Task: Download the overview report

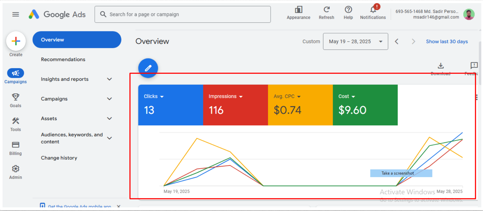Action: pos(441,66)
